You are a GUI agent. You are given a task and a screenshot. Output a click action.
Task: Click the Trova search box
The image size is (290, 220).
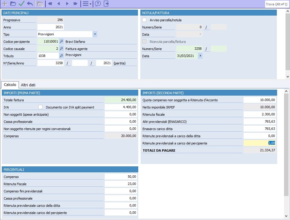pyautogui.click(x=277, y=4)
